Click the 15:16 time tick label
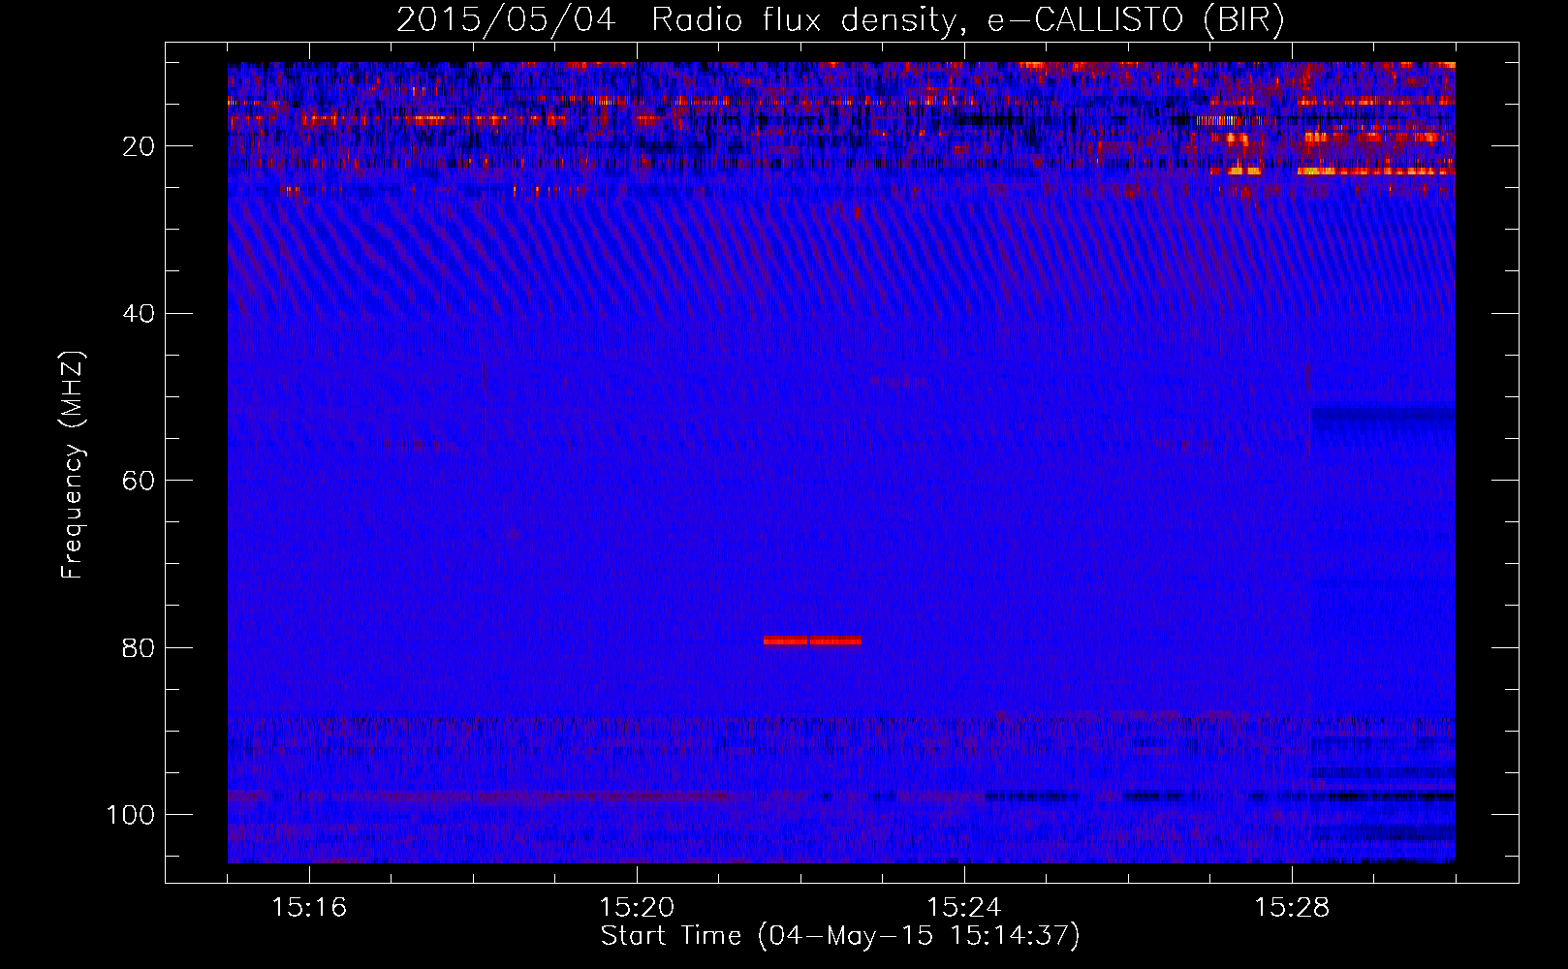The height and width of the screenshot is (969, 1568). [x=309, y=908]
